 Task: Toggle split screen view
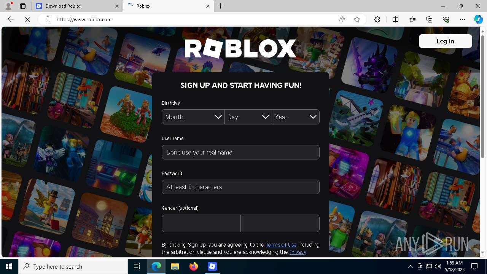click(x=395, y=19)
